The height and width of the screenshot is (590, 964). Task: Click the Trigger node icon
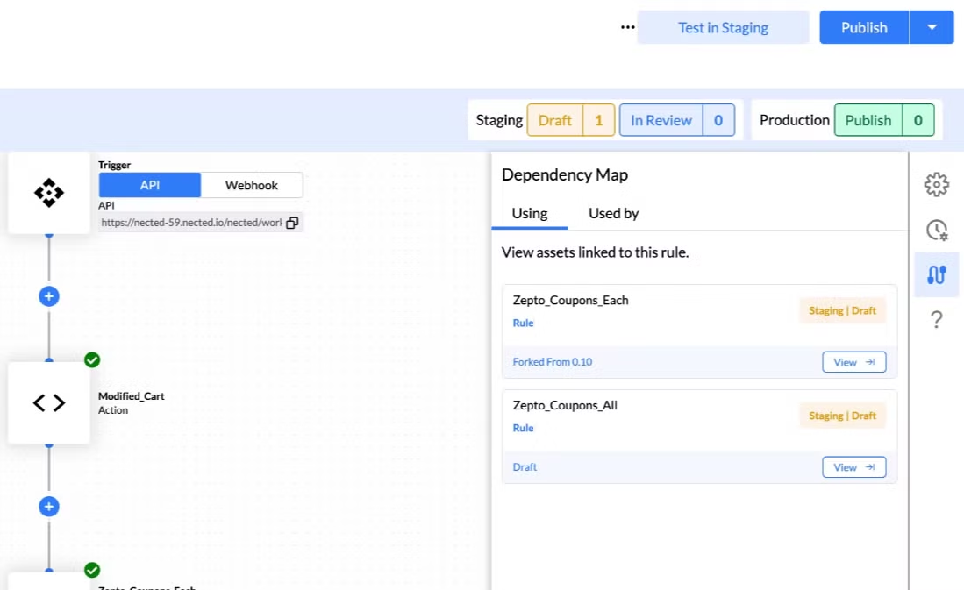coord(49,193)
